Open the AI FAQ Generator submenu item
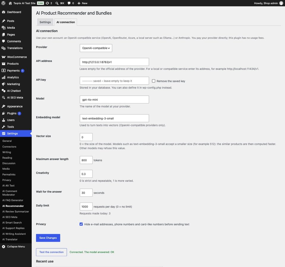The width and height of the screenshot is (285, 267). pos(13,200)
